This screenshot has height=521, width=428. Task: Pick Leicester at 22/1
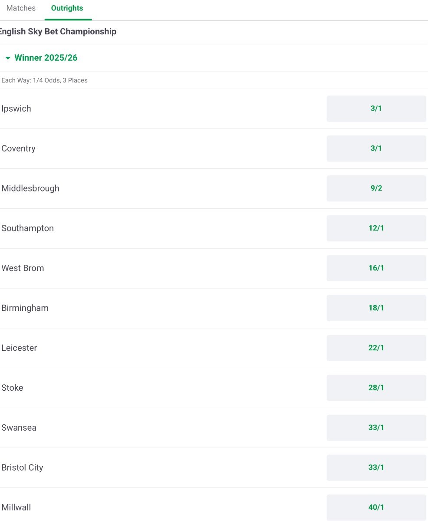(x=376, y=348)
